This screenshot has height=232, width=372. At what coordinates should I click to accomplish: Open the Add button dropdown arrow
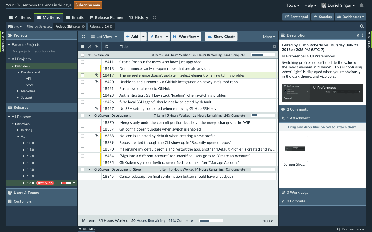tap(144, 37)
